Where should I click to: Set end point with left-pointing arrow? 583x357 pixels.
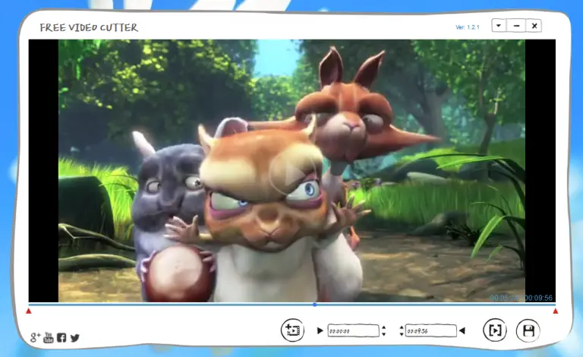click(462, 330)
